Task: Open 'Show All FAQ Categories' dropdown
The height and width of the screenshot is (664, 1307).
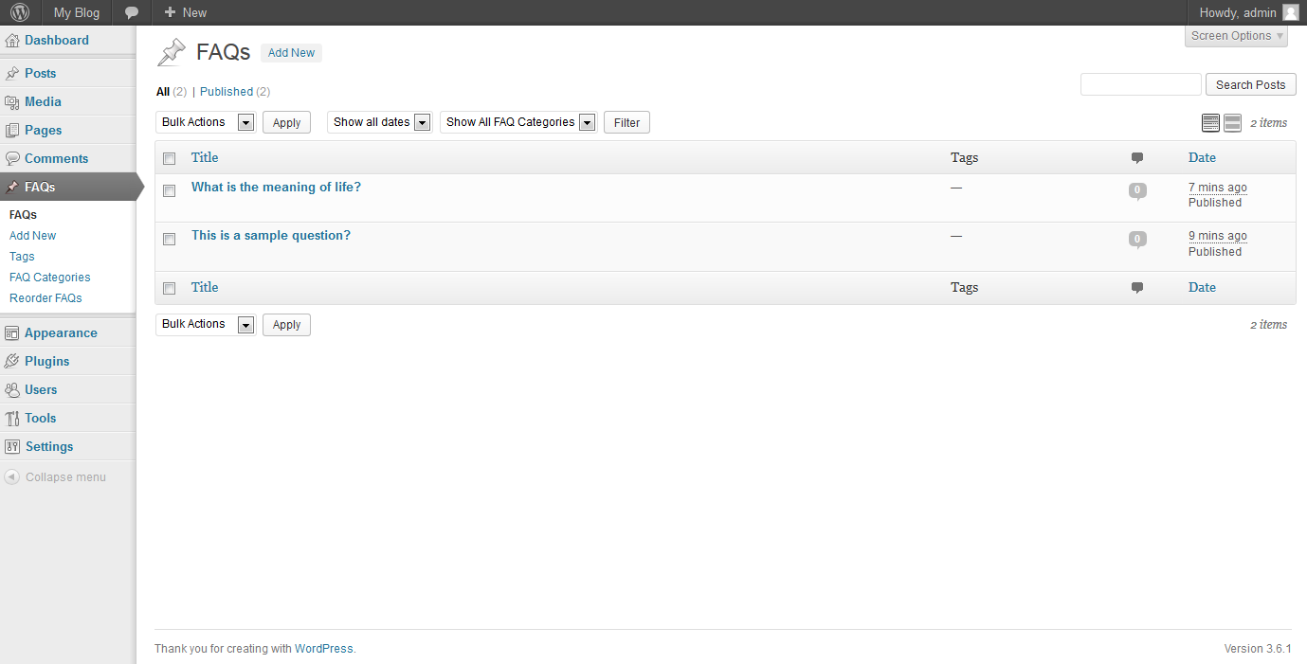Action: pos(517,122)
